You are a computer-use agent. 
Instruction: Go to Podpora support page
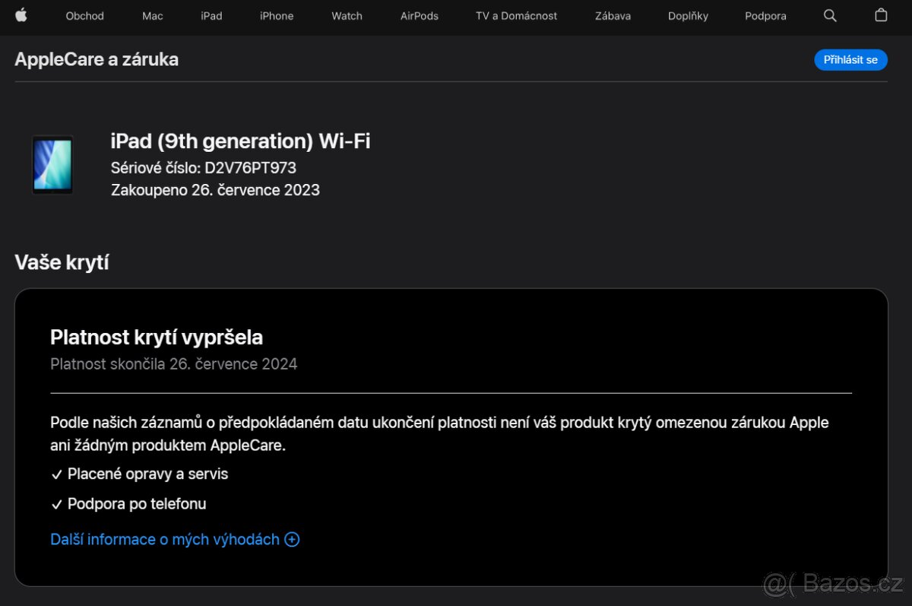(x=765, y=16)
